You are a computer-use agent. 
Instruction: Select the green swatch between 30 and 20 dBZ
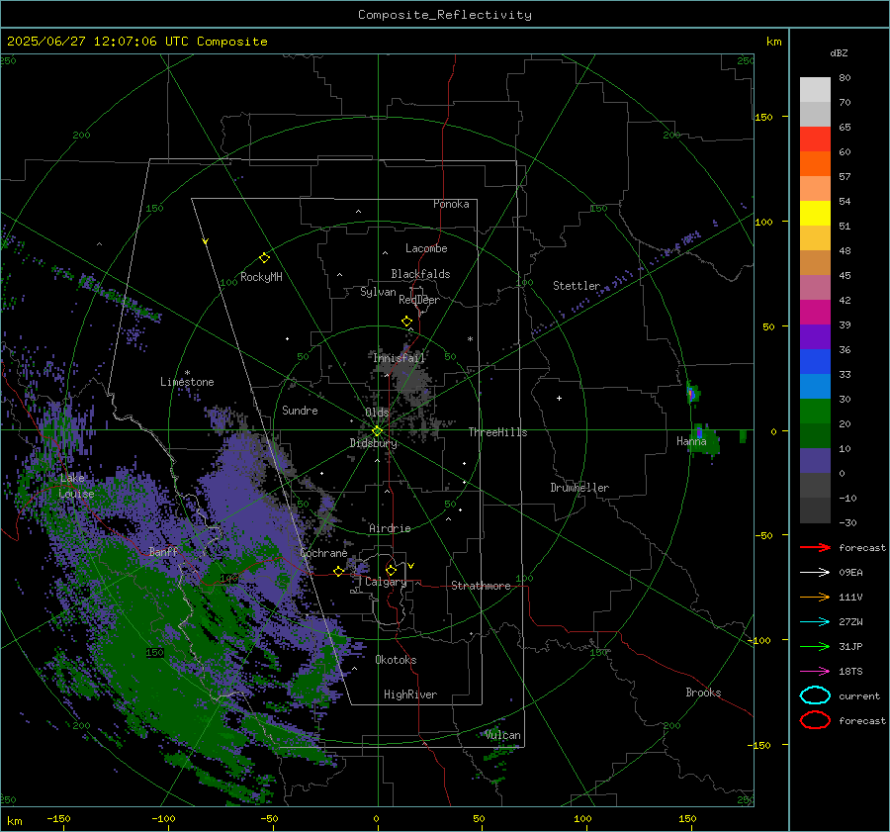coord(815,412)
